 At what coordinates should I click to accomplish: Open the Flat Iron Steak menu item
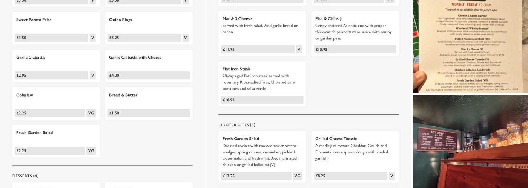click(236, 69)
